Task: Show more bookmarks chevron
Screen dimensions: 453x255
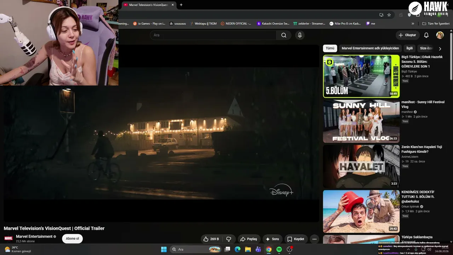Action: point(413,24)
